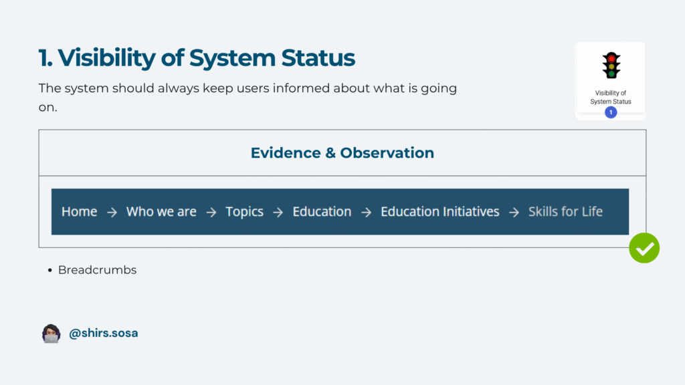Open the Education Initiatives breadcrumb link

[x=439, y=212]
